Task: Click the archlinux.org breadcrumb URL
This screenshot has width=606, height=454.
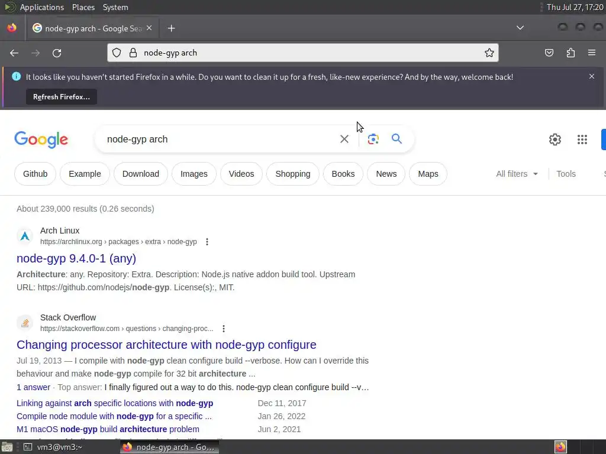Action: (118, 242)
